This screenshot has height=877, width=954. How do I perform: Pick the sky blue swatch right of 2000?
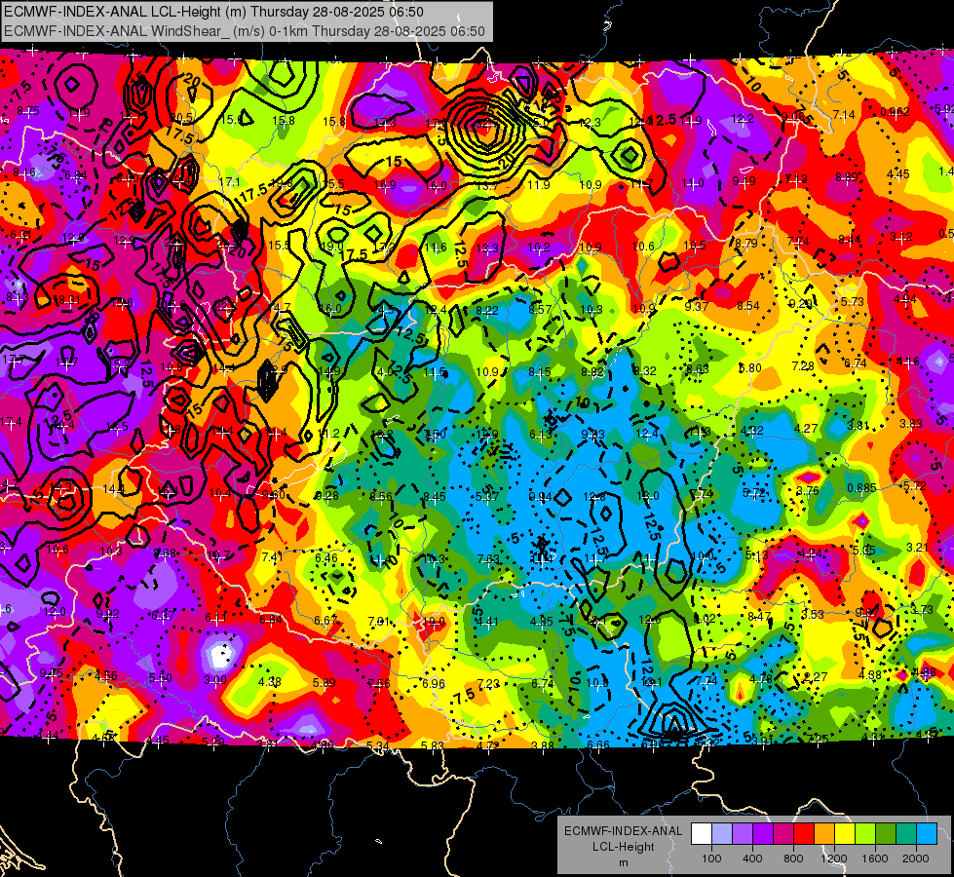pyautogui.click(x=927, y=834)
